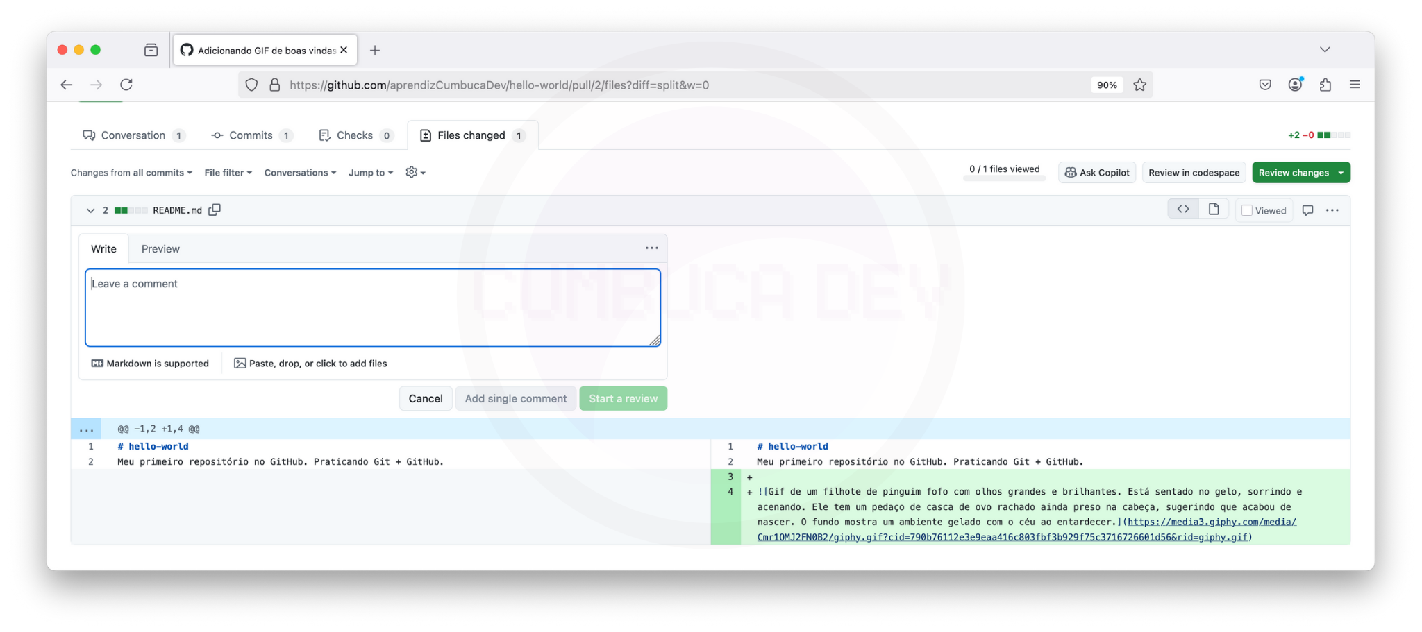
Task: Switch to the Preview tab
Action: coord(160,249)
